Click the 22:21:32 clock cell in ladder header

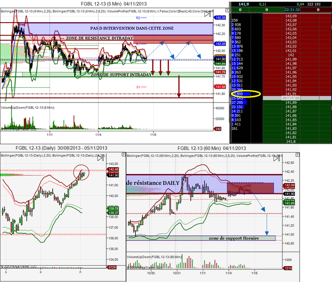292,10
